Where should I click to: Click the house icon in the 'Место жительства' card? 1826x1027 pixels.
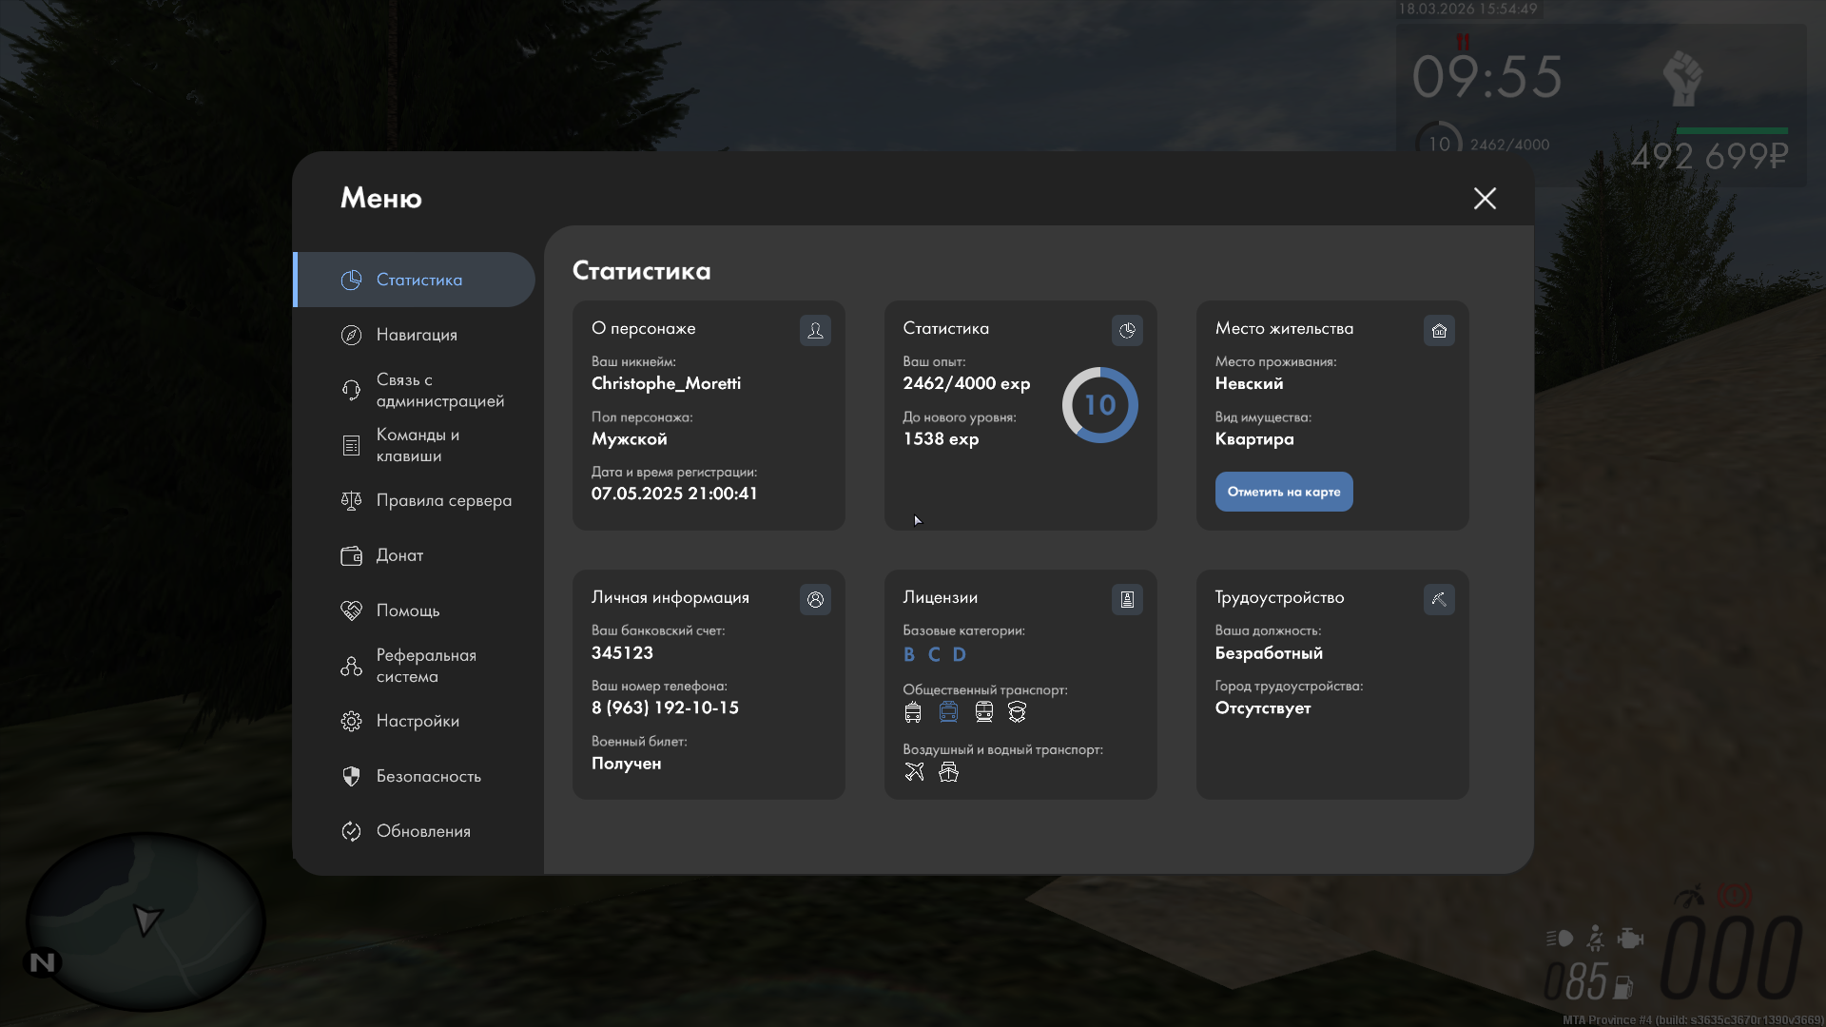coord(1439,330)
